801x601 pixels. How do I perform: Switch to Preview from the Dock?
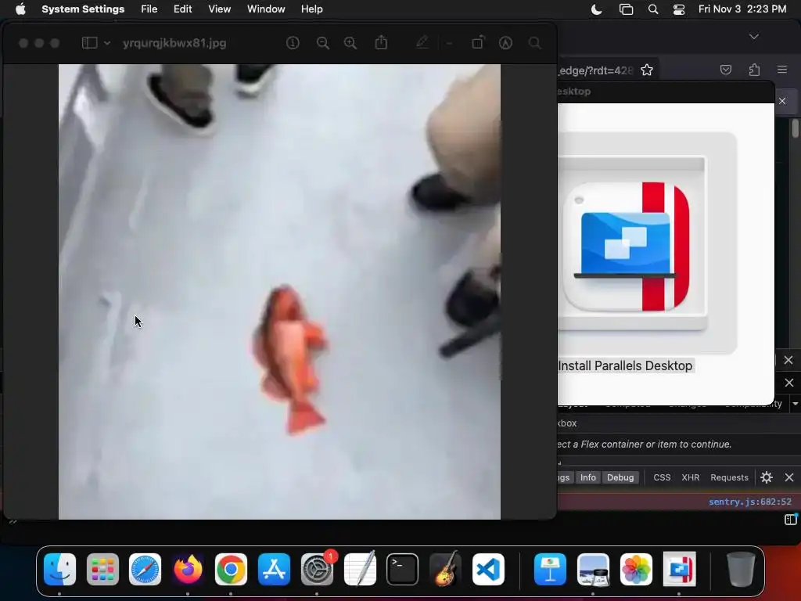tap(593, 570)
